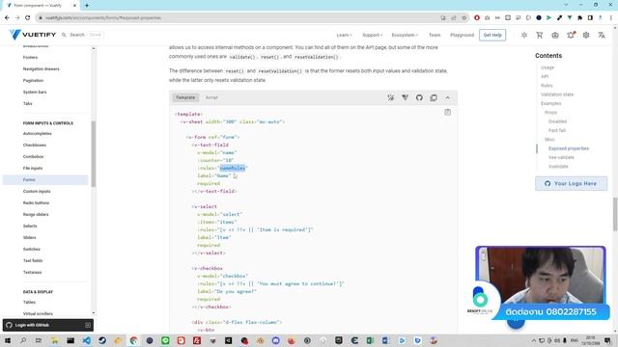Open Windows Start menu
Screen dimensions: 618x347
[x=8, y=340]
